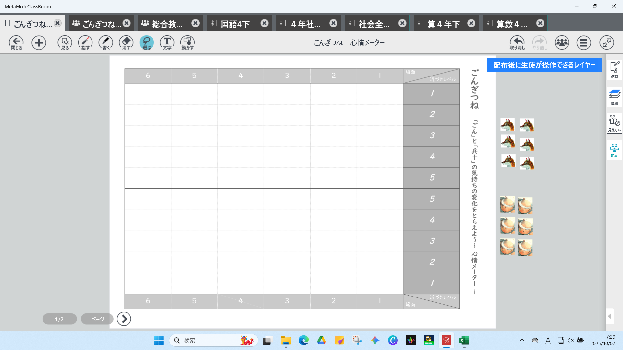Toggle the 見えない visibility layer button

(x=614, y=123)
